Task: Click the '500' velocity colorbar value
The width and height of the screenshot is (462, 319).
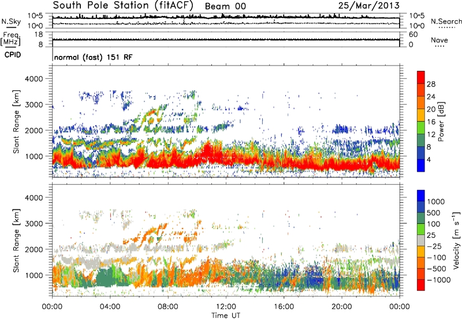Action: pos(433,212)
